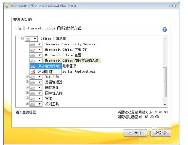The width and height of the screenshot is (188, 145).
Task: Select the 校对工具 row text
Action: [52, 104]
